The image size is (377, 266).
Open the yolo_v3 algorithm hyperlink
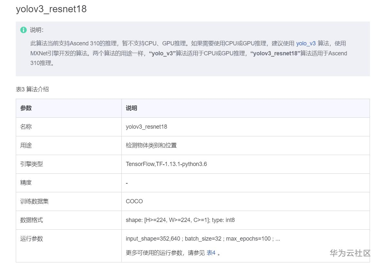click(x=306, y=43)
